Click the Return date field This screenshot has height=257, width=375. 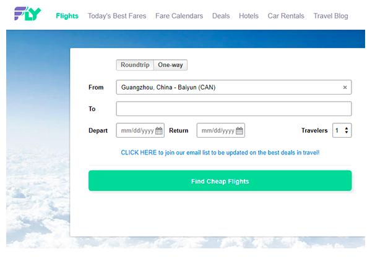[221, 130]
